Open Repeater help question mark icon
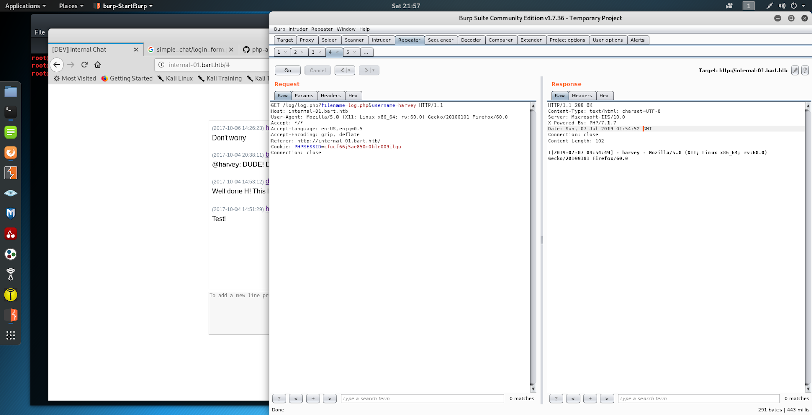Screen dimensions: 812x415 coord(805,71)
